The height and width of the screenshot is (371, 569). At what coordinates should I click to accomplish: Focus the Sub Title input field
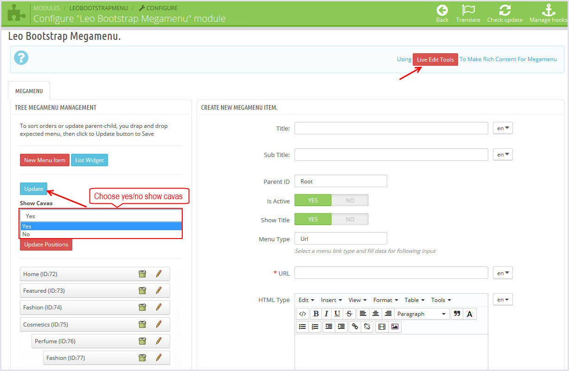point(391,154)
